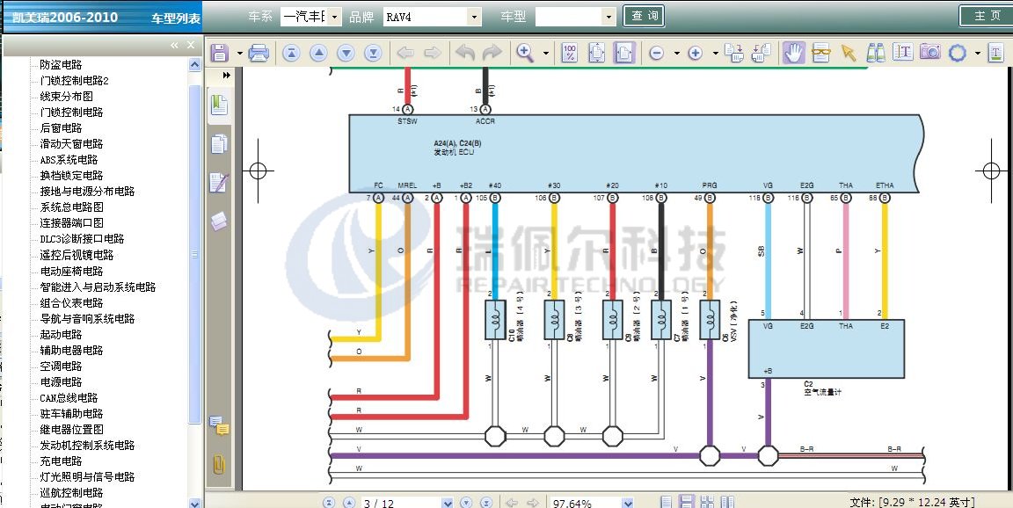This screenshot has height=508, width=1013.
Task: Go to first page in toolbar
Action: click(x=291, y=53)
